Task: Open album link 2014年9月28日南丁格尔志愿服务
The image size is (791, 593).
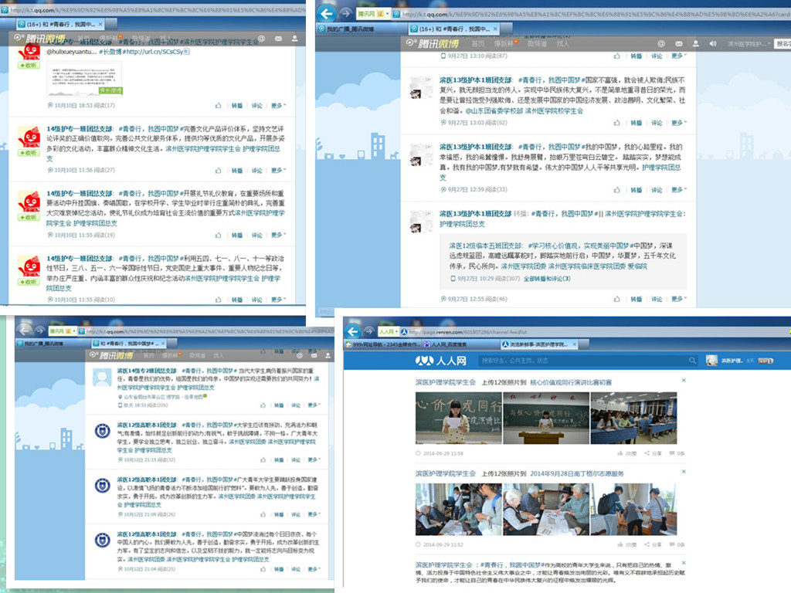Action: pos(577,473)
